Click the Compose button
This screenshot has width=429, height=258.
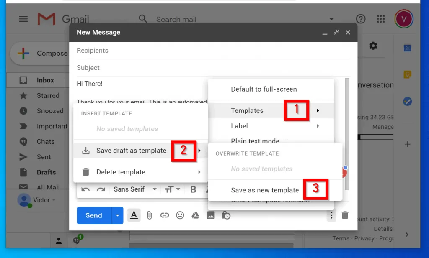click(40, 54)
